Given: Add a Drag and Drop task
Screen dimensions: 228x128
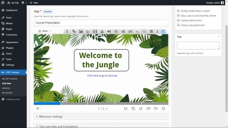Looking at the screenshot, I should pyautogui.click(x=144, y=32).
